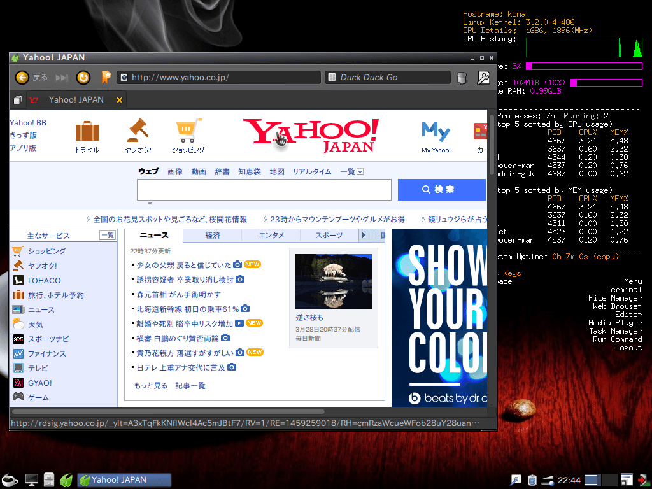652x489 pixels.
Task: Open the coffee cup start menu
Action: tap(9, 480)
